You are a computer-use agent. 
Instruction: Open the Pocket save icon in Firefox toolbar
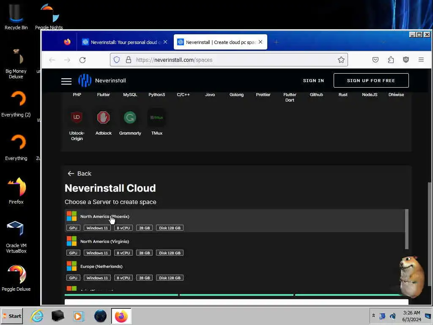[375, 60]
